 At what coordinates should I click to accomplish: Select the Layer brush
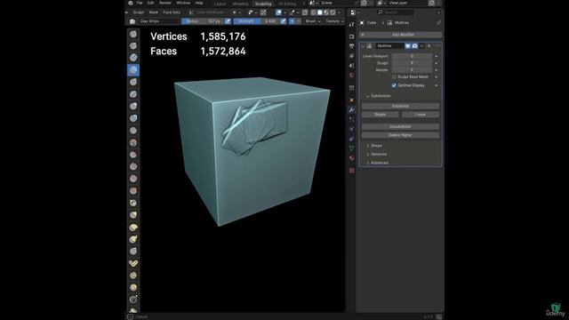[133, 94]
